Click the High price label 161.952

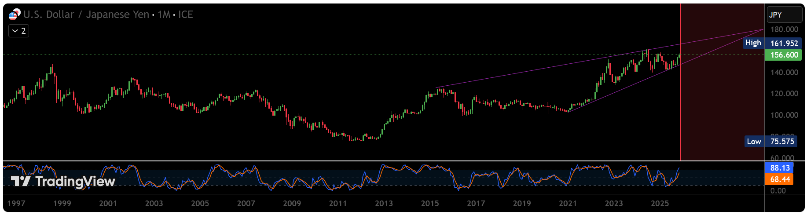click(x=784, y=43)
